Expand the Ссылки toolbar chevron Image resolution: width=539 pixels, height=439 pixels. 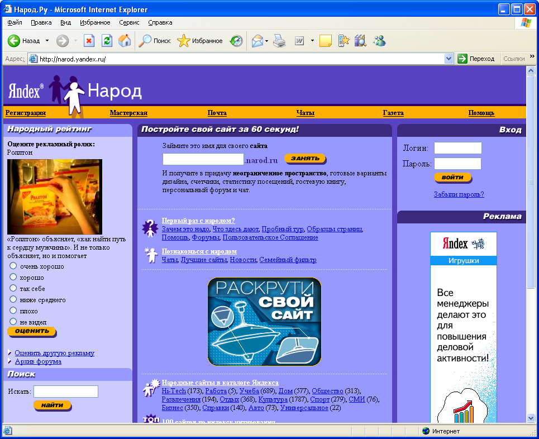[532, 56]
